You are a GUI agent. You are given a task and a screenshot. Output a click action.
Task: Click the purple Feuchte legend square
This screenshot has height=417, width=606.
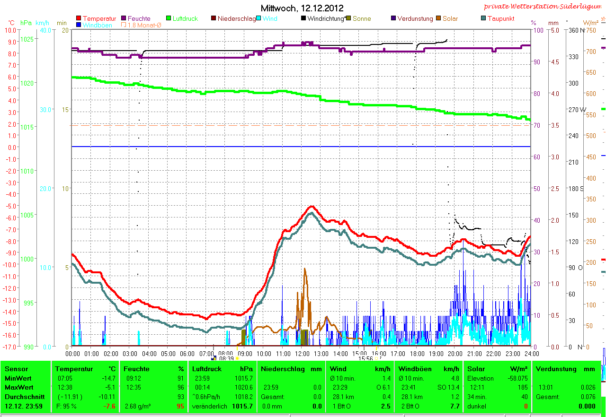(x=124, y=19)
